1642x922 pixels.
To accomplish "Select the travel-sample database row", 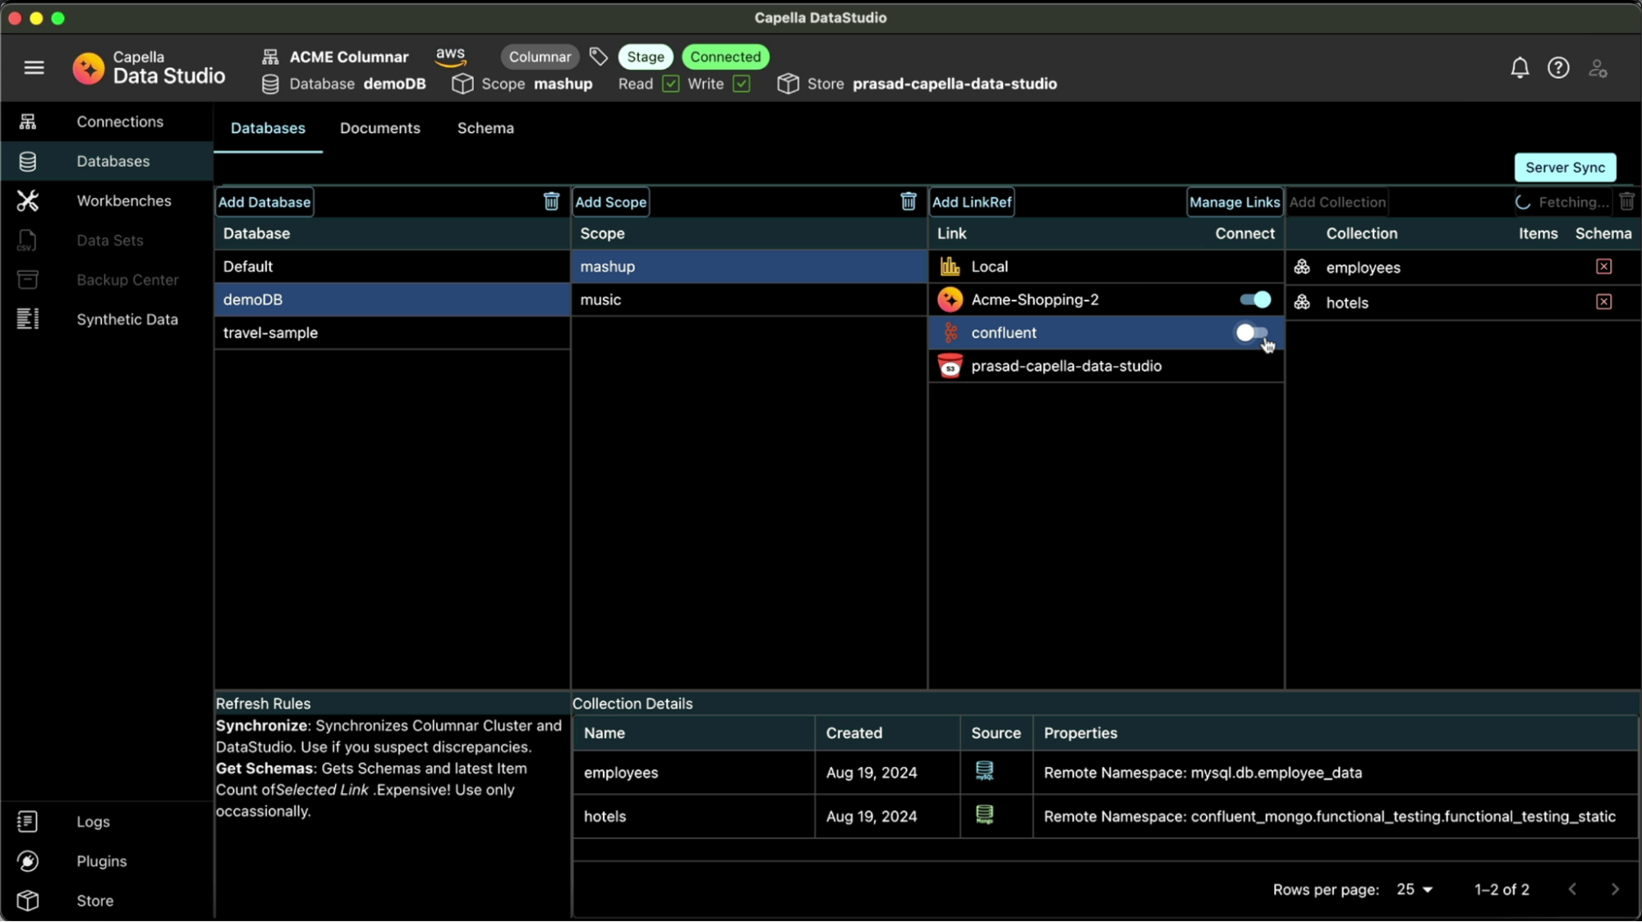I will pos(392,333).
